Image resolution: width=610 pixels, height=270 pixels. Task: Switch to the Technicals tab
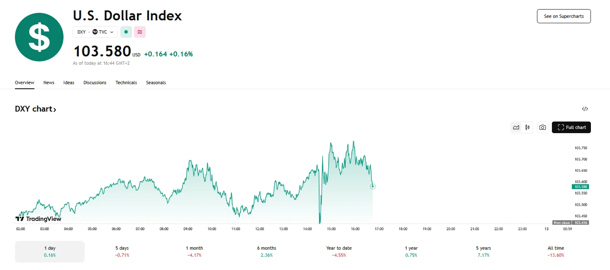[x=126, y=83]
